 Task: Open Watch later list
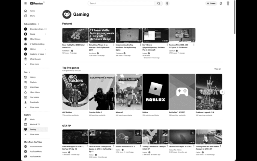click(x=36, y=87)
